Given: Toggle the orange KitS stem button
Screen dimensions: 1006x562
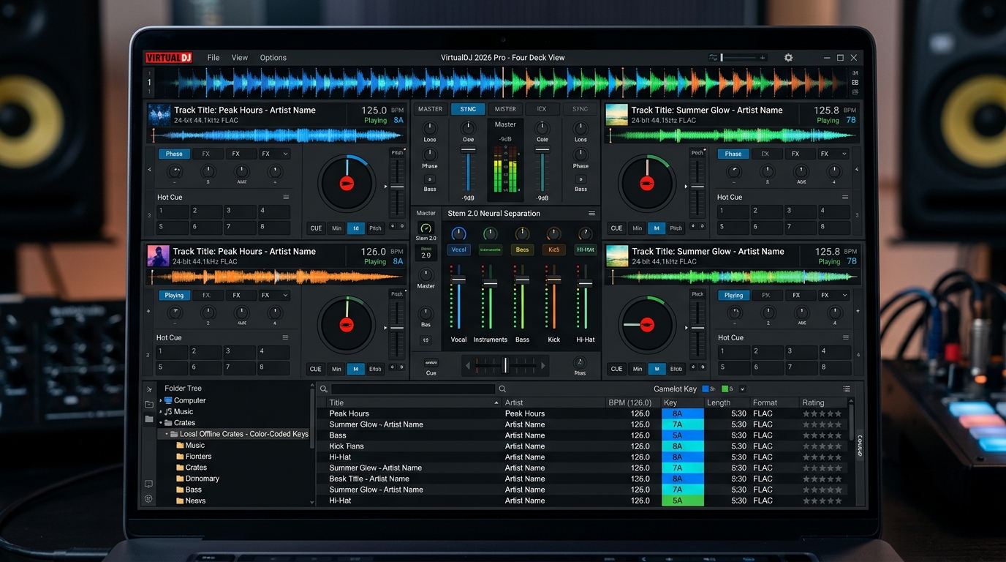Looking at the screenshot, I should (554, 250).
